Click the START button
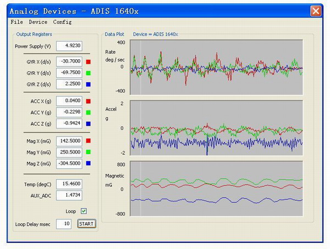This screenshot has height=249, width=330. pyautogui.click(x=86, y=224)
